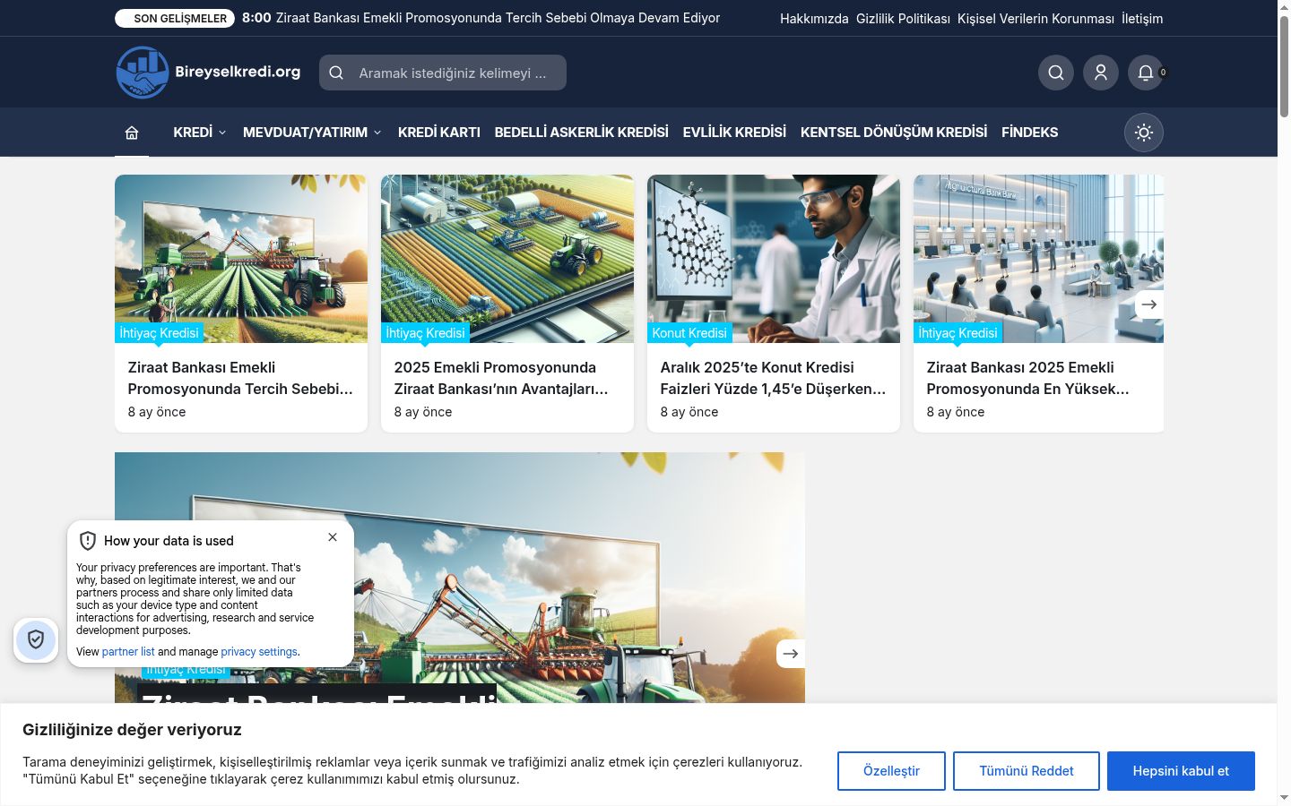Screen dimensions: 1291x806
Task: Open the scientist with molecule article thumbnail
Action: (774, 259)
